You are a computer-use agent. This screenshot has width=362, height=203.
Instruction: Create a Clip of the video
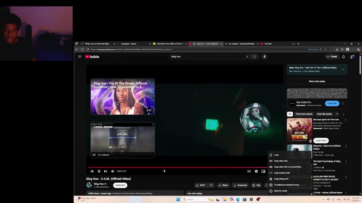pyautogui.click(x=256, y=185)
